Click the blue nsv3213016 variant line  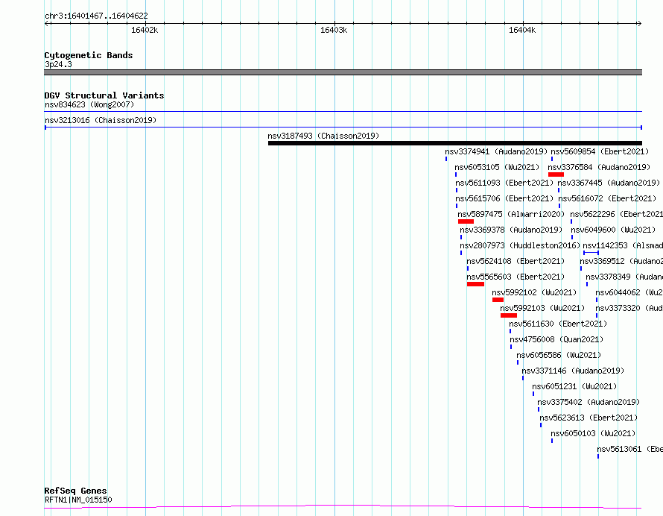pyautogui.click(x=343, y=127)
